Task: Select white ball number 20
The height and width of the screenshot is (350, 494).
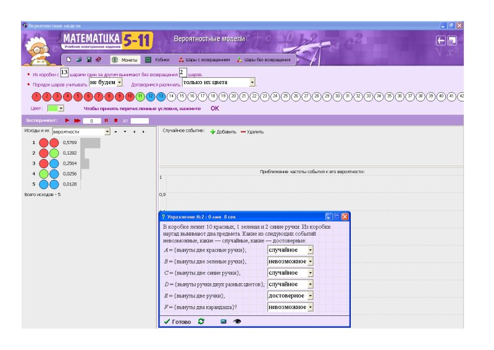Action: pos(233,96)
